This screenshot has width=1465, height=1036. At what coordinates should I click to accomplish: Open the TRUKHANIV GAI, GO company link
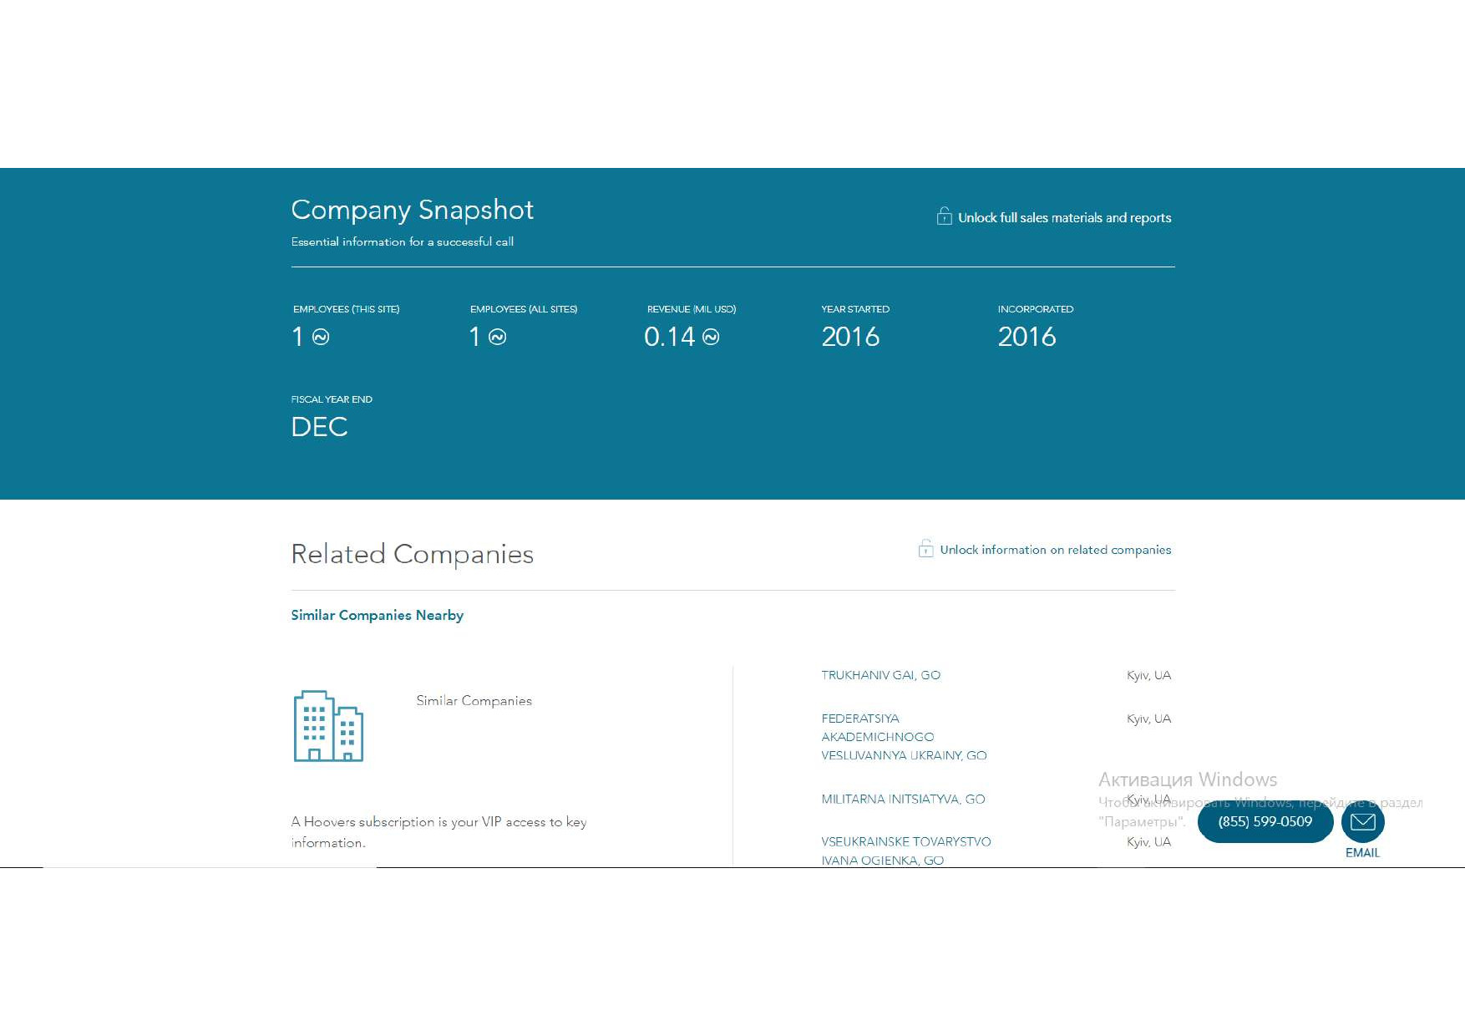point(880,675)
